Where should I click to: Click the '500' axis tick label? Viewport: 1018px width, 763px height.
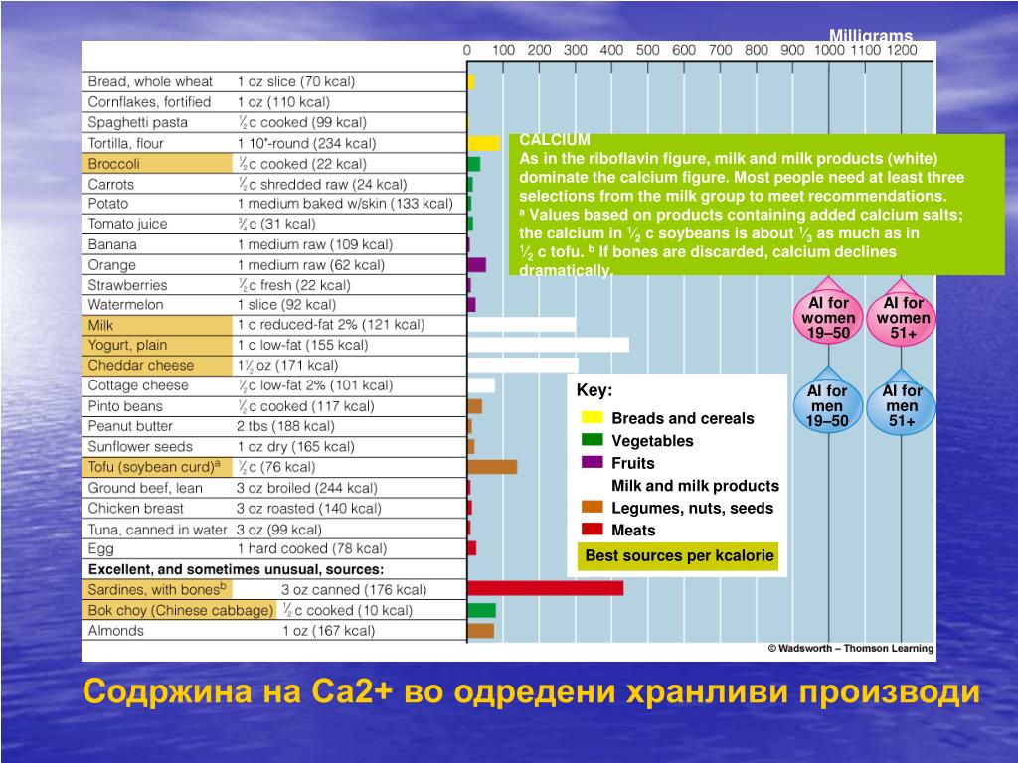point(647,50)
